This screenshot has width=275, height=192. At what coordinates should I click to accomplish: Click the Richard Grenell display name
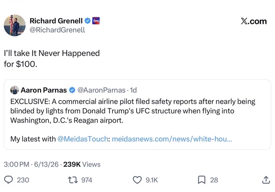[x=56, y=21]
